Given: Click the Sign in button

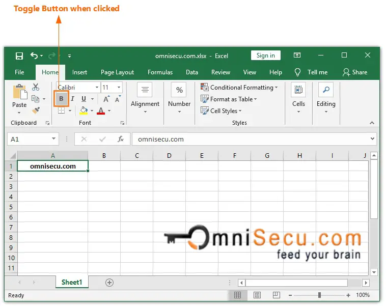Looking at the screenshot, I should pos(266,55).
